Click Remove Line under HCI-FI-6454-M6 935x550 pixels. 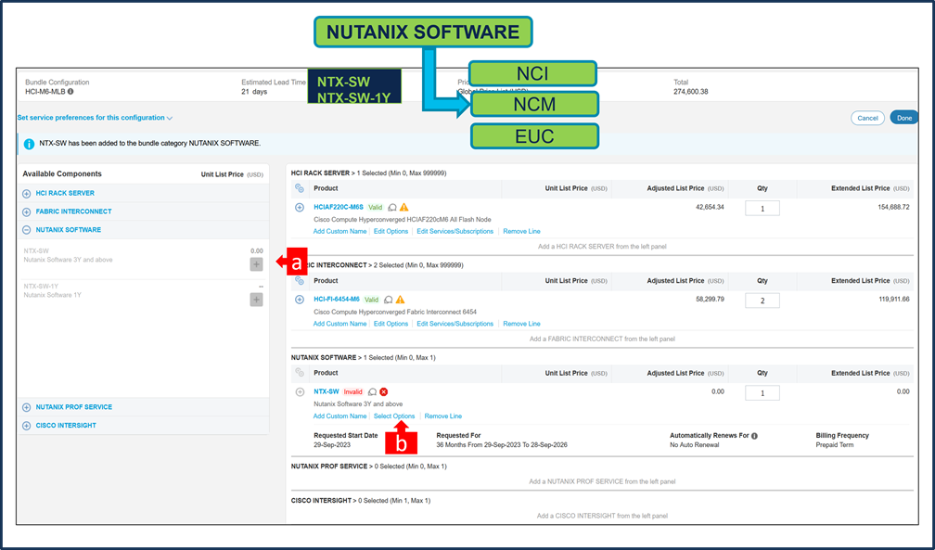coord(521,324)
